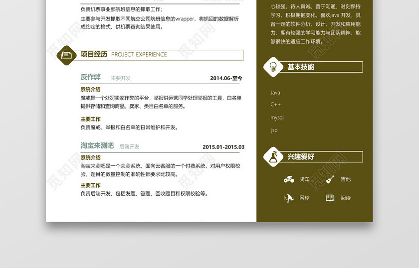Click the paragraph starting 魔戒是一个处罚卖家作弊的平台

[x=161, y=102]
